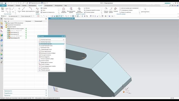Expand the Просмотр panel
This screenshot has height=101, width=179.
click(25, 95)
